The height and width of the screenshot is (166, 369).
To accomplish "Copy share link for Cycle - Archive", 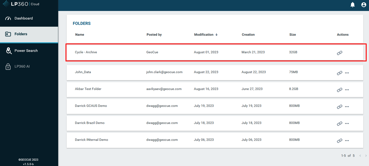I will click(x=339, y=53).
